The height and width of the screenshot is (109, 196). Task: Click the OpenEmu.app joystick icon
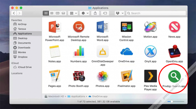click(x=174, y=51)
